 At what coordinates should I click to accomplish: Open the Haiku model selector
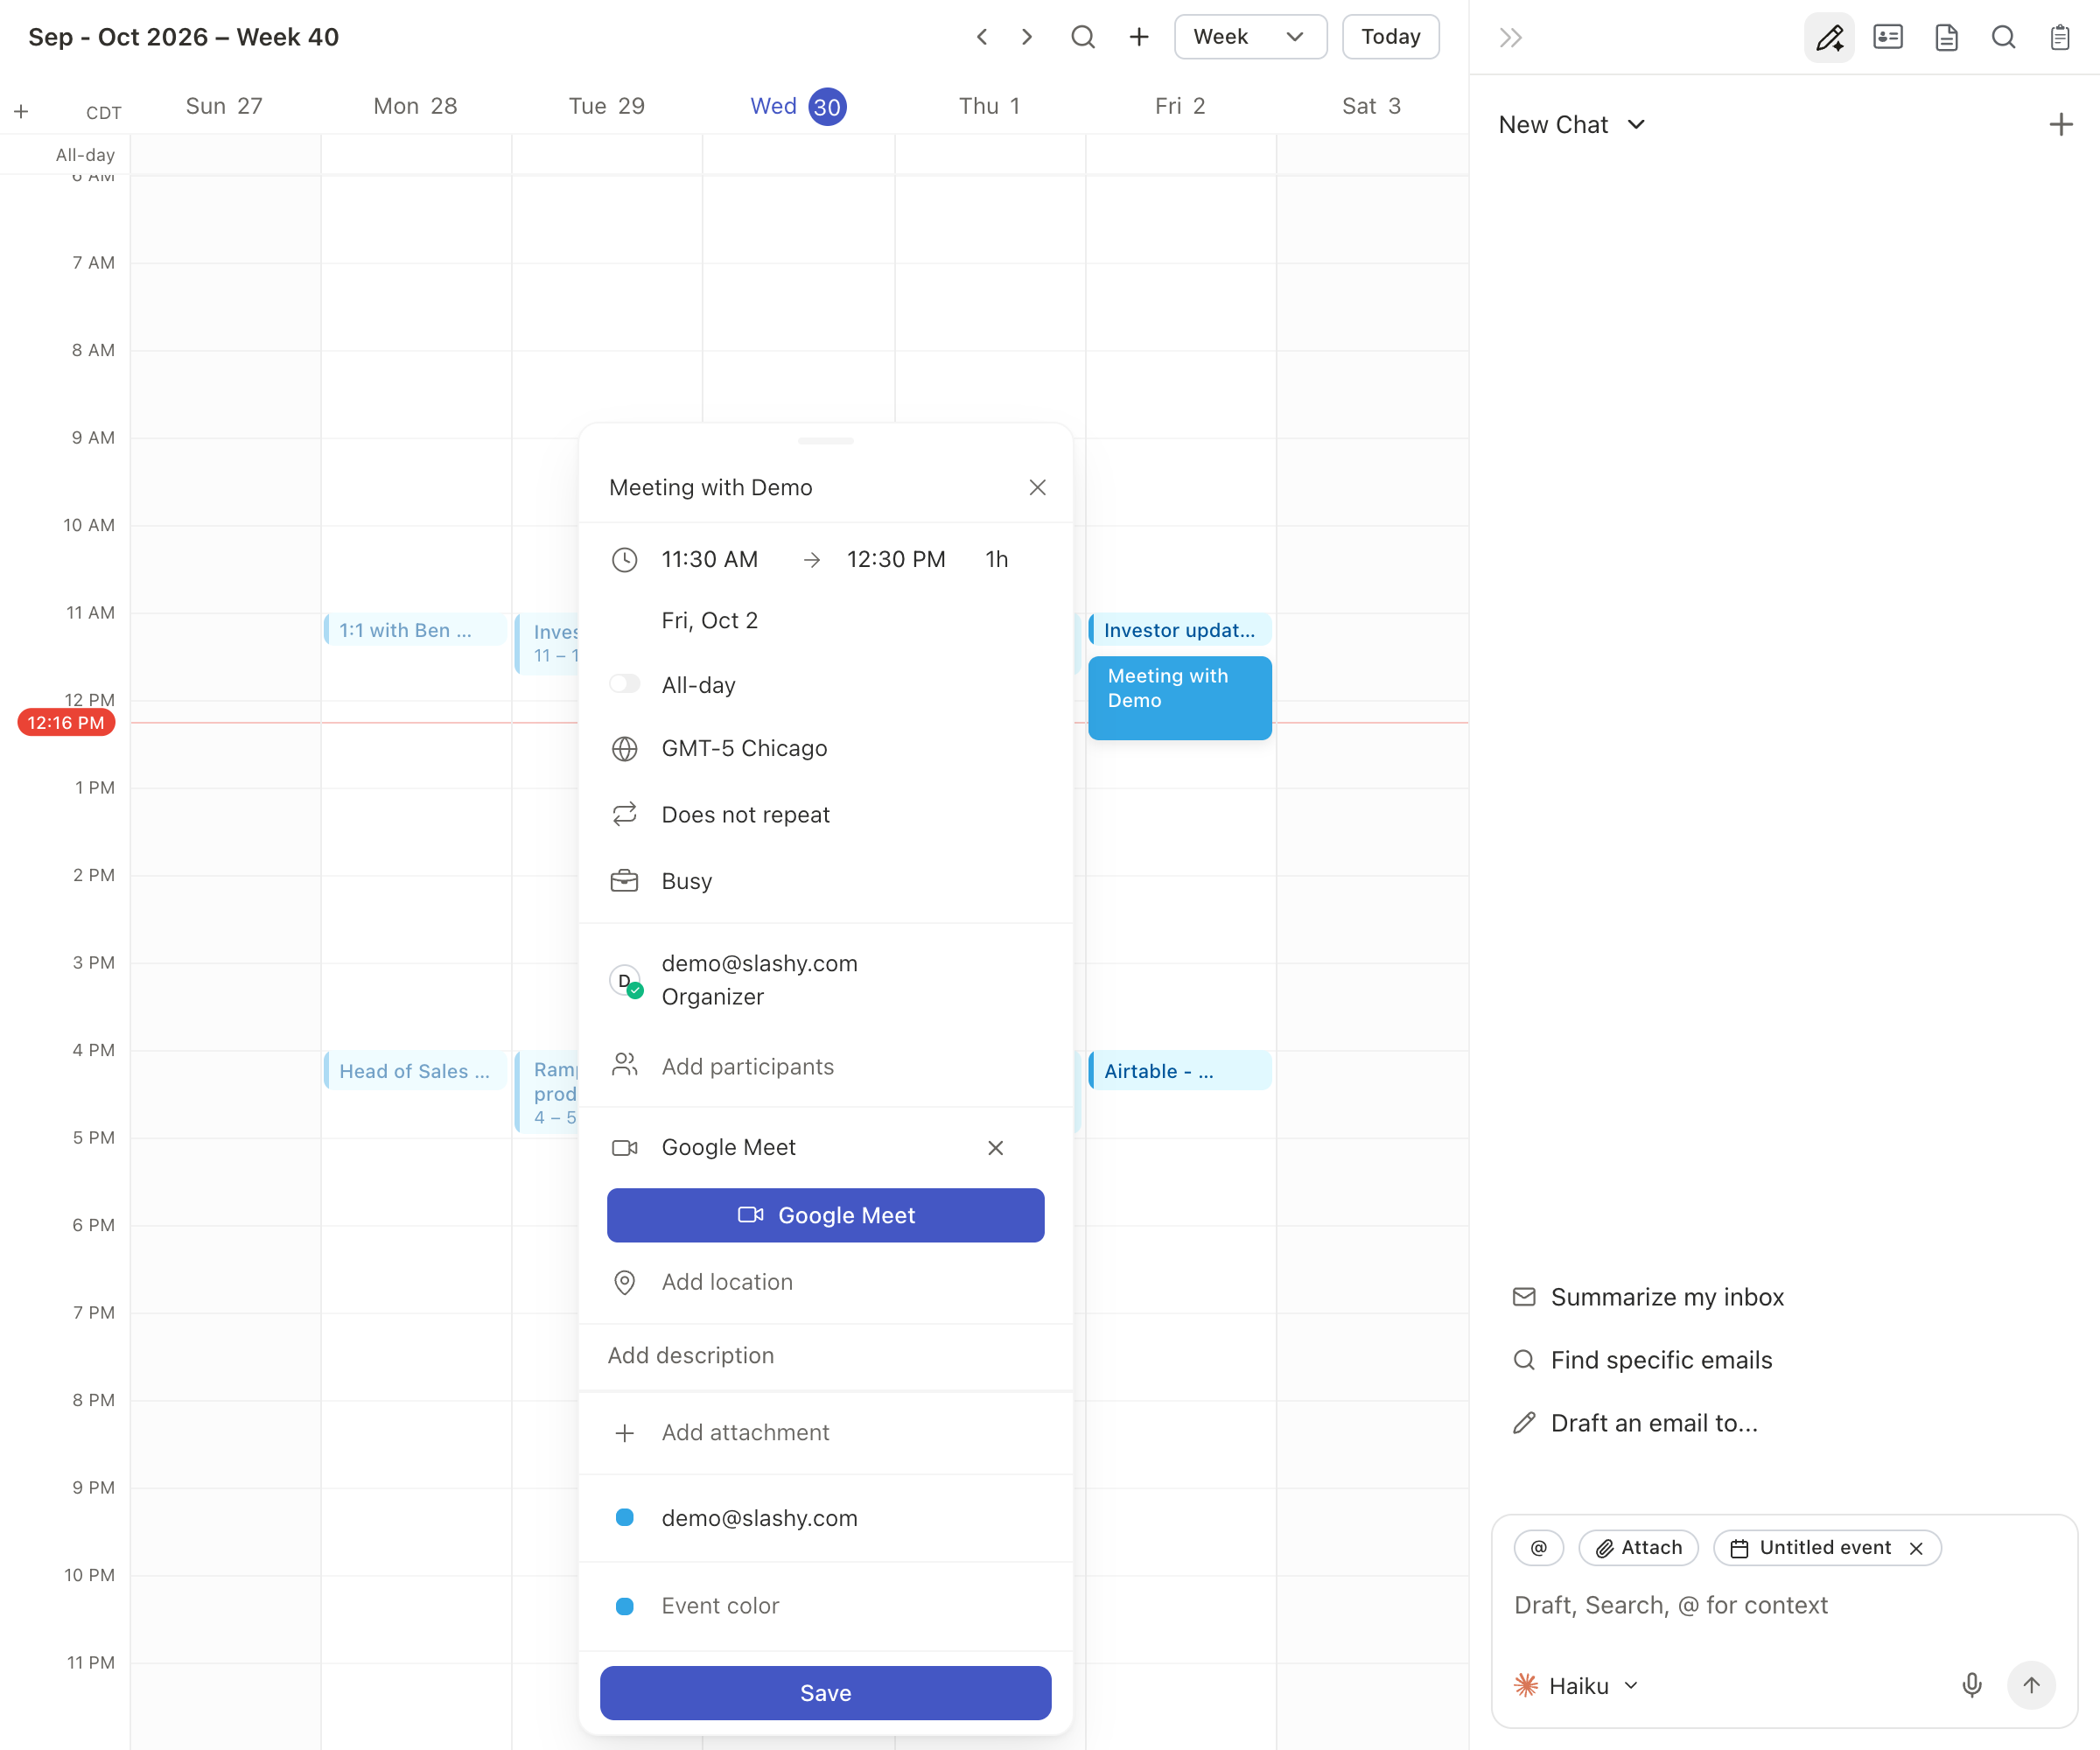tap(1577, 1685)
